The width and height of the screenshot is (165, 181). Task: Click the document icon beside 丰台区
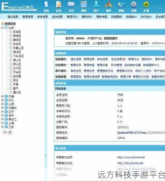pos(11,44)
